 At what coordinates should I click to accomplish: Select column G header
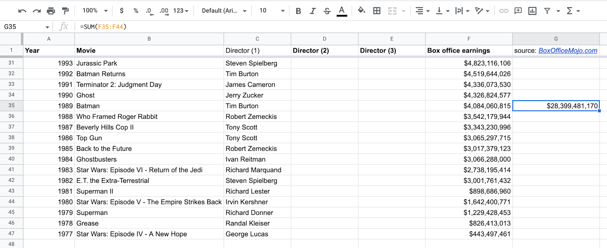556,39
